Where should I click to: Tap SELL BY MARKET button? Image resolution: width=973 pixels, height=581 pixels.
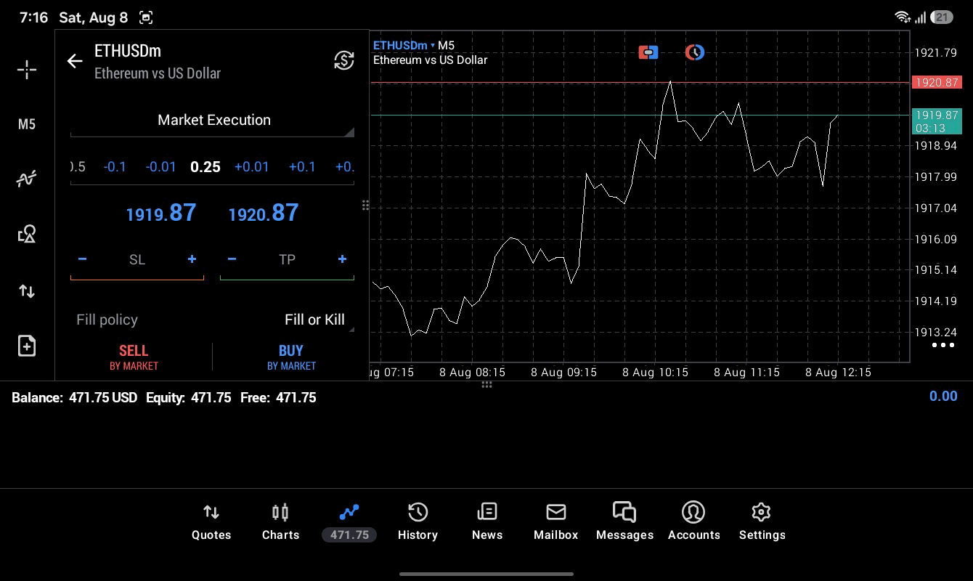pos(134,357)
